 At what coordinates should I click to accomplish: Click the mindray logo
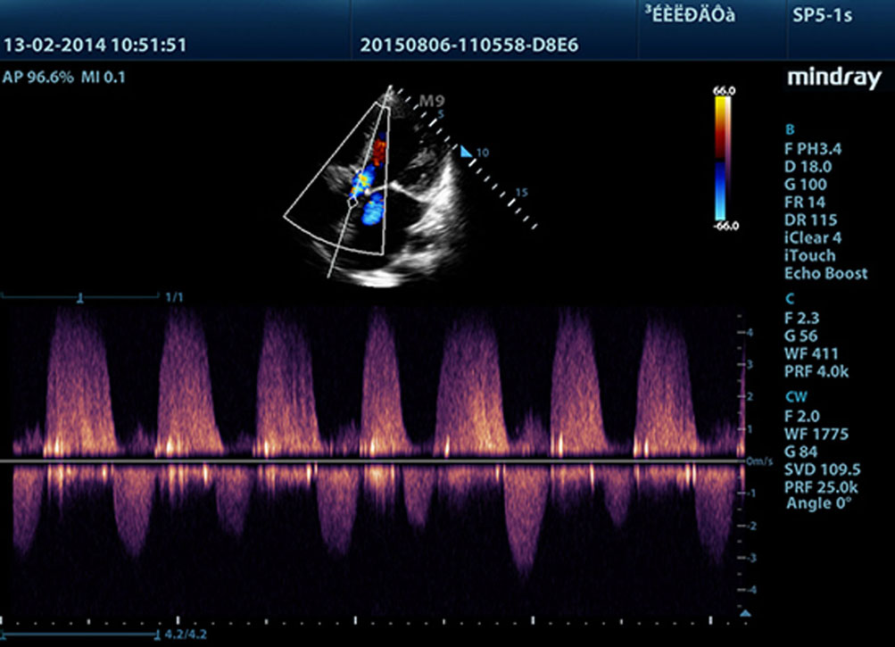pyautogui.click(x=833, y=79)
